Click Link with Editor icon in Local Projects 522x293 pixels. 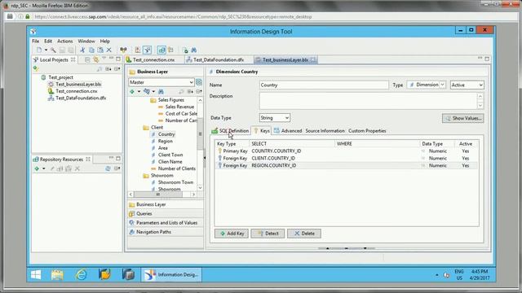(96, 59)
